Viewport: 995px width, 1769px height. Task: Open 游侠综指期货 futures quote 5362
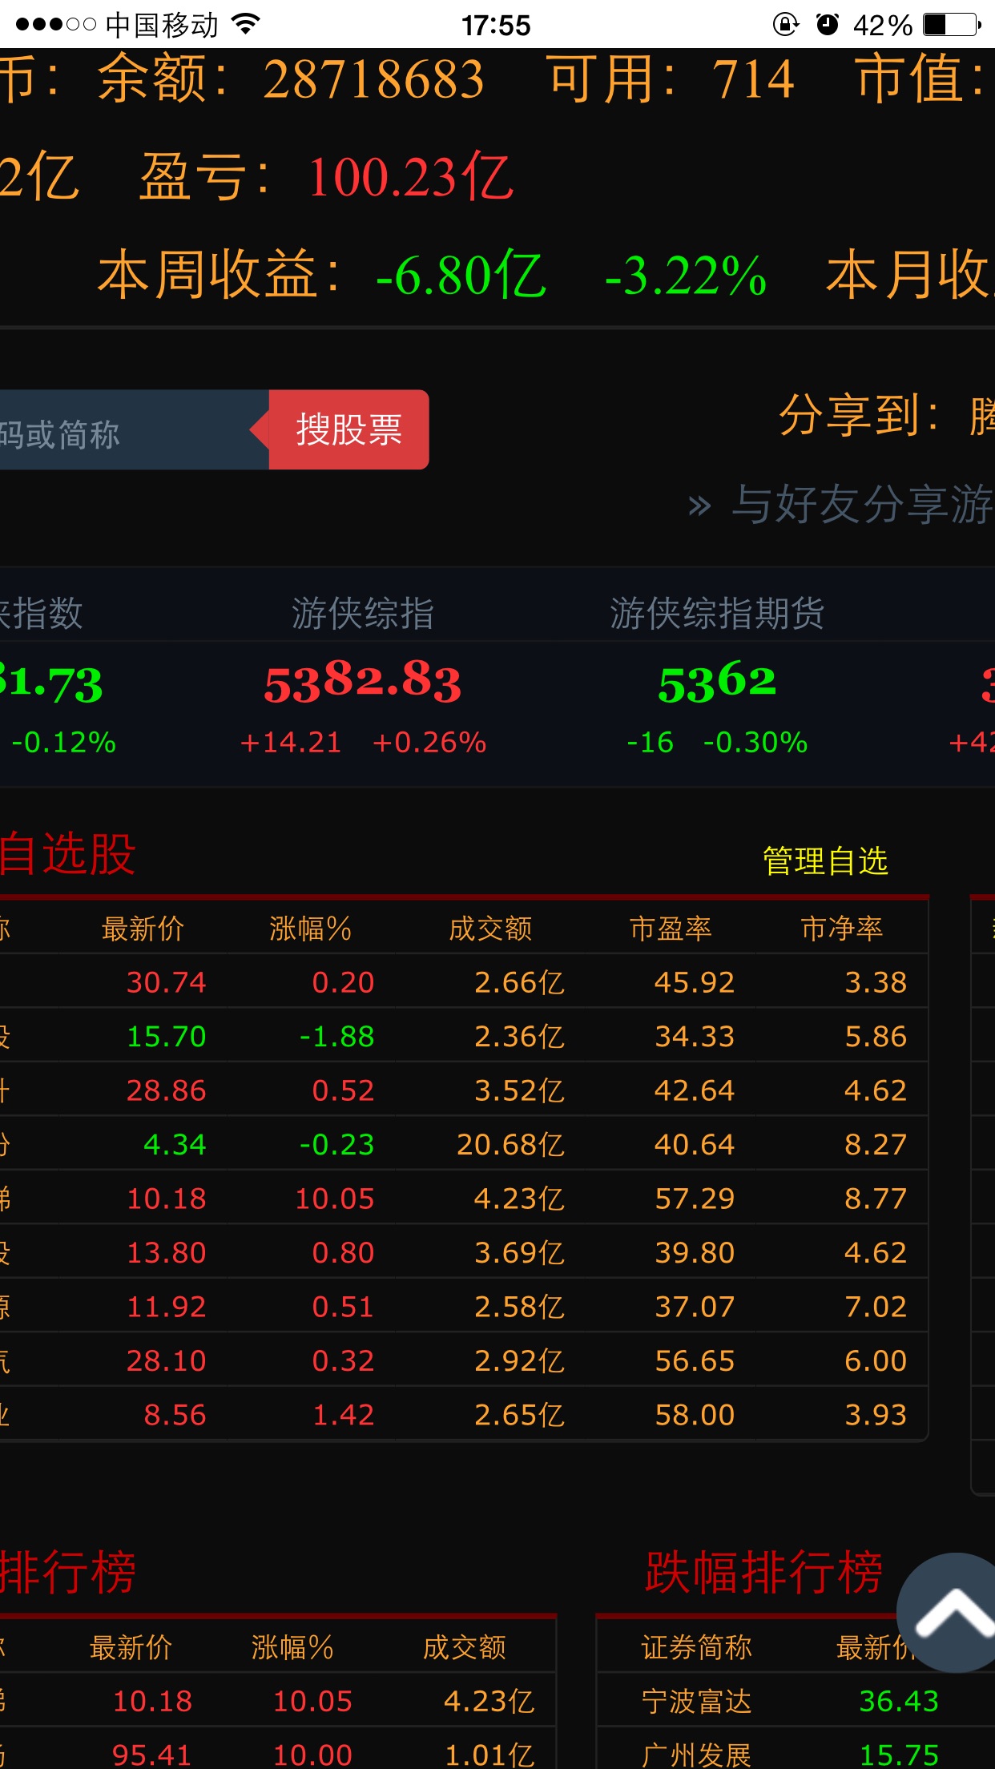click(x=717, y=683)
